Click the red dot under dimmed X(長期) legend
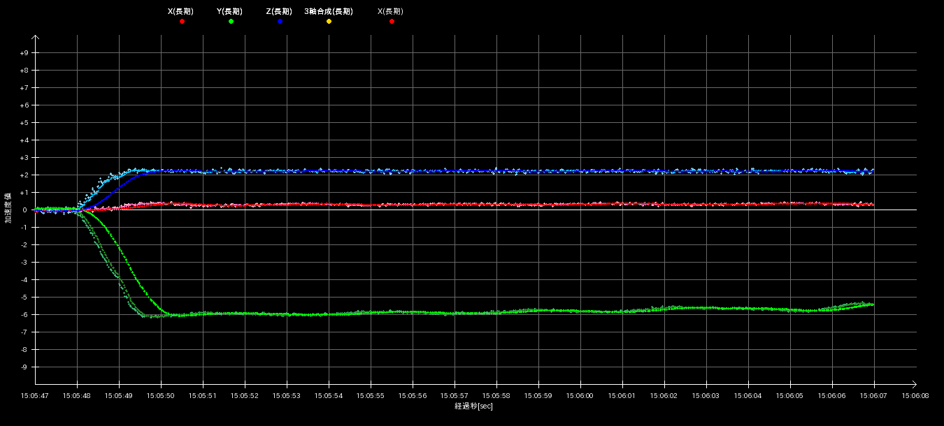Viewport: 944px width, 426px height. coord(391,22)
